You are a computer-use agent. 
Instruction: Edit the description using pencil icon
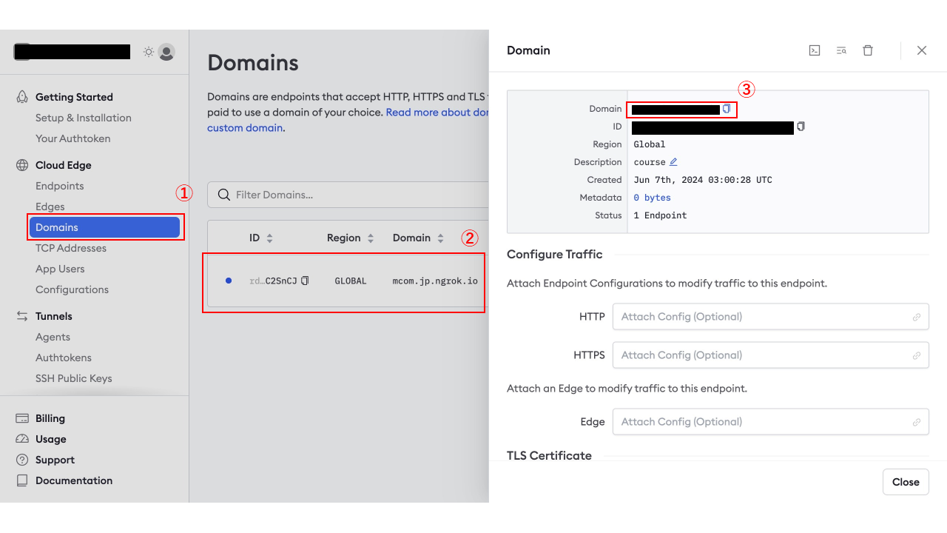point(673,162)
